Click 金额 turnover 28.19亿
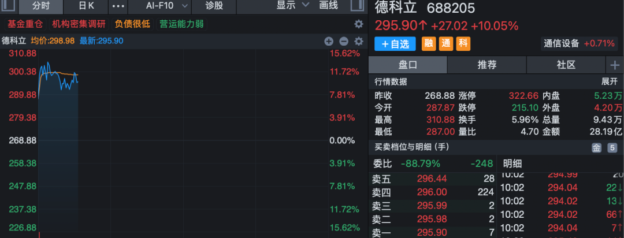The height and width of the screenshot is (238, 624). 606,132
